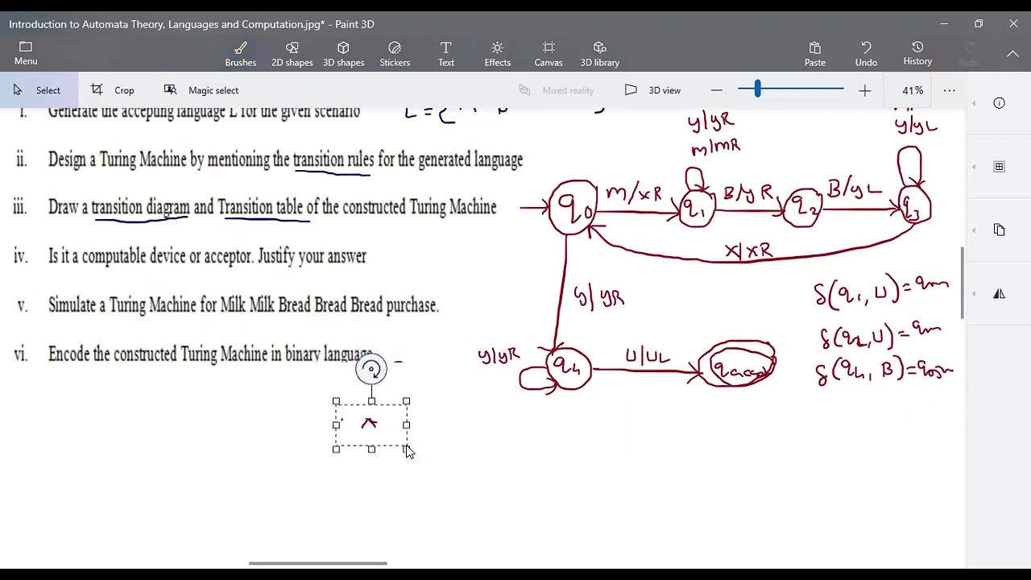Expand the side panel arrow beside info icon
Image resolution: width=1031 pixels, height=580 pixels.
[x=975, y=103]
